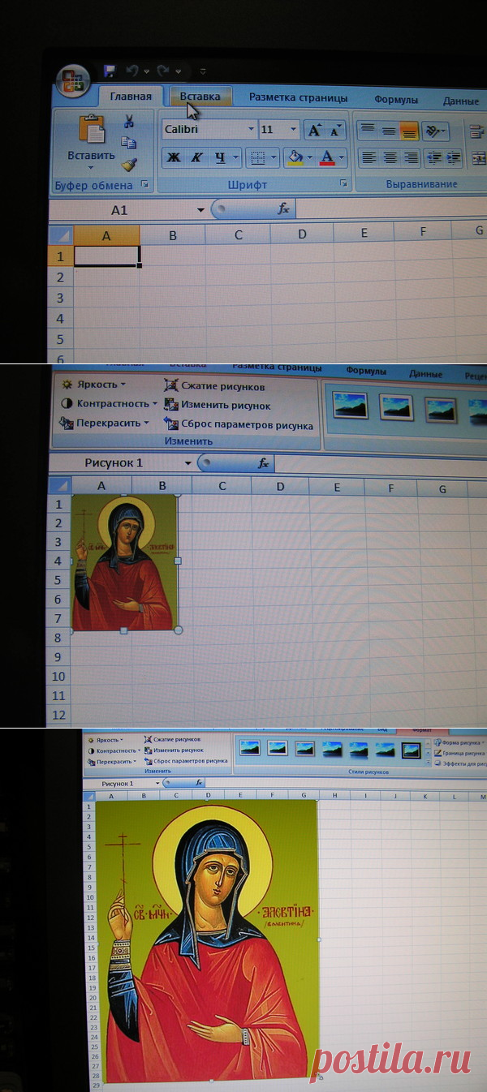
Task: Open the Шрифт group dialog launcher
Action: pos(343,184)
